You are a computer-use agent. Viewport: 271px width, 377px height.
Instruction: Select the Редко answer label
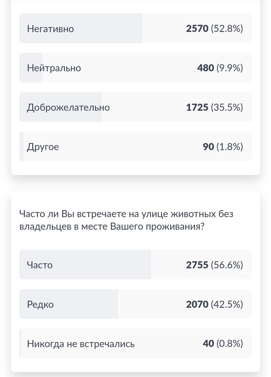tap(40, 304)
